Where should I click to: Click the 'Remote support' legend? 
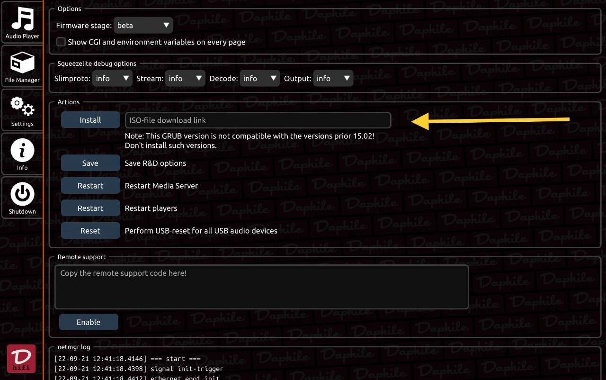[82, 257]
